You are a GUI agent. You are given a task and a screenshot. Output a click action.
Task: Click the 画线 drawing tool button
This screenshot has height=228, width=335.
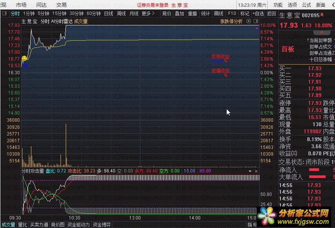(218, 14)
